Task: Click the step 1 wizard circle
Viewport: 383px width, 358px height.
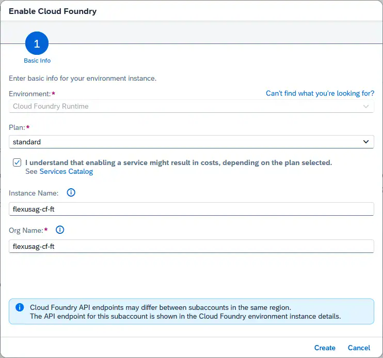Action: click(37, 44)
